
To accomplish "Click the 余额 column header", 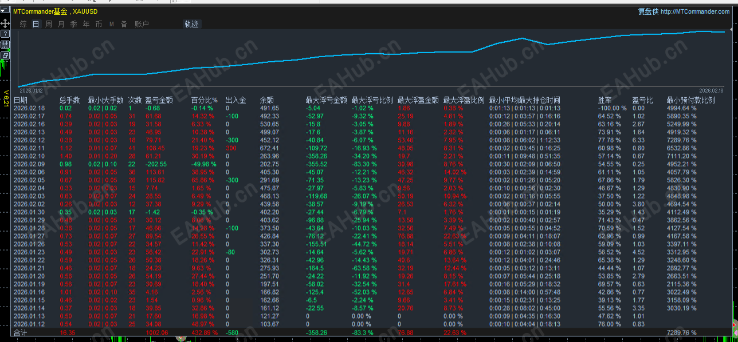I will (x=266, y=100).
